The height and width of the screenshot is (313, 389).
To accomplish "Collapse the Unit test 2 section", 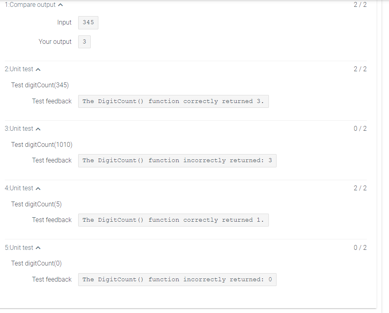I will pos(38,69).
